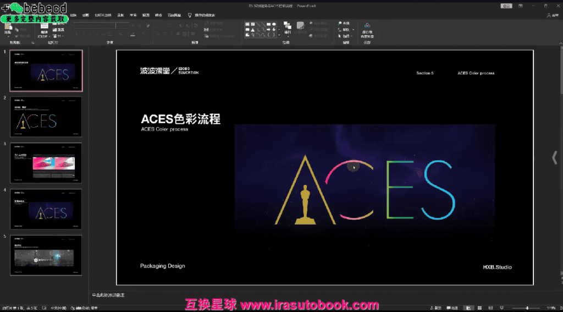The height and width of the screenshot is (312, 563).
Task: Click the Reset slide (重置) icon
Action: click(x=54, y=30)
